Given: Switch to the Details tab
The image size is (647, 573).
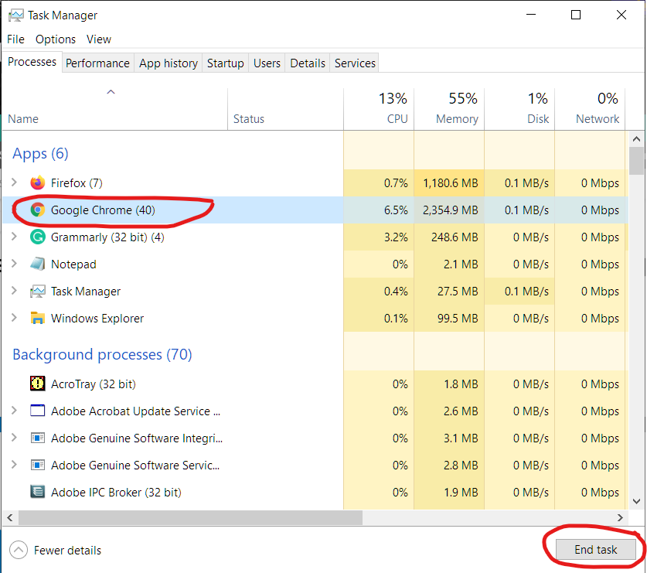Looking at the screenshot, I should 308,63.
